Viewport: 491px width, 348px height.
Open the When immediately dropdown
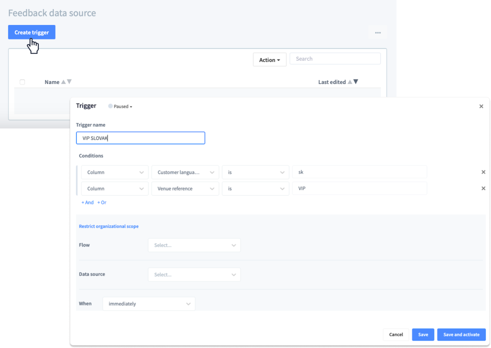pos(149,304)
